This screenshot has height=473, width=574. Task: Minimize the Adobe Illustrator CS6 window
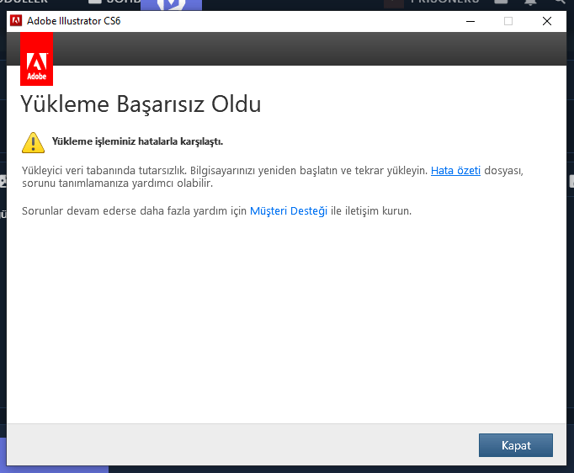pyautogui.click(x=470, y=21)
